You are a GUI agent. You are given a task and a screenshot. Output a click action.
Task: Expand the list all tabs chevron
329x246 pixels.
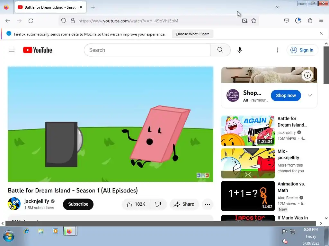point(278,7)
